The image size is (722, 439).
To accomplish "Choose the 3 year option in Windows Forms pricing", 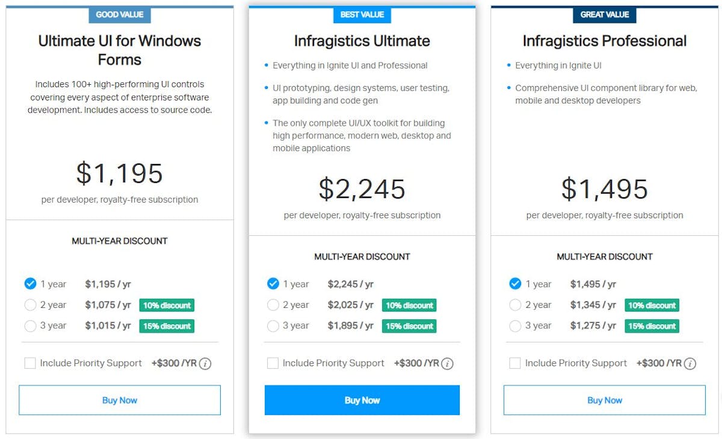I will [30, 326].
